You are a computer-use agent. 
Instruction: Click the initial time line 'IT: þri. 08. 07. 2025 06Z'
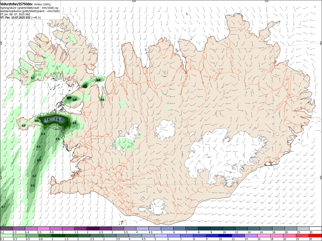click(x=15, y=14)
